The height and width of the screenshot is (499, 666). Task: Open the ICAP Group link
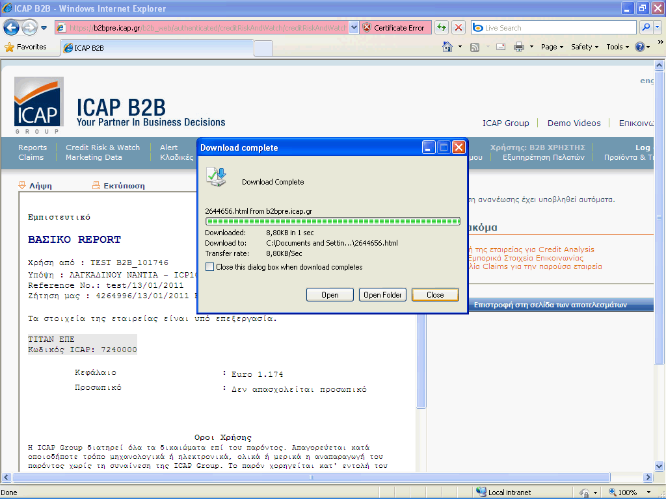(x=505, y=123)
